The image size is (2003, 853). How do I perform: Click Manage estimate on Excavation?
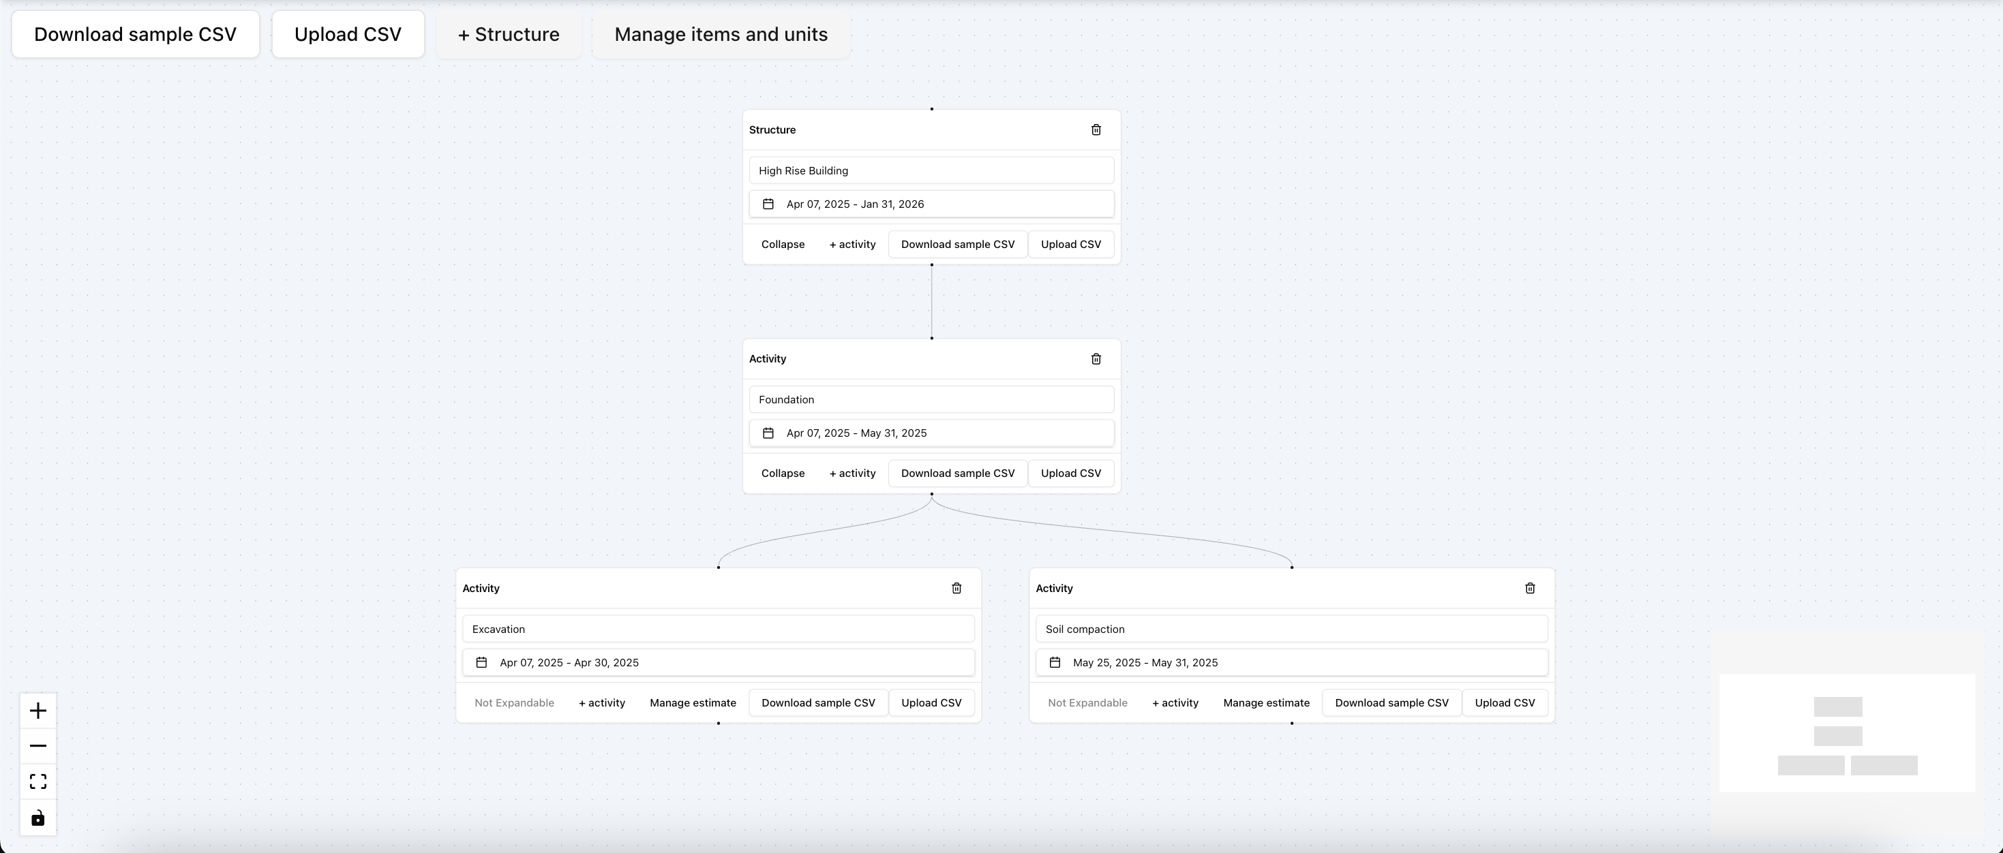tap(692, 703)
